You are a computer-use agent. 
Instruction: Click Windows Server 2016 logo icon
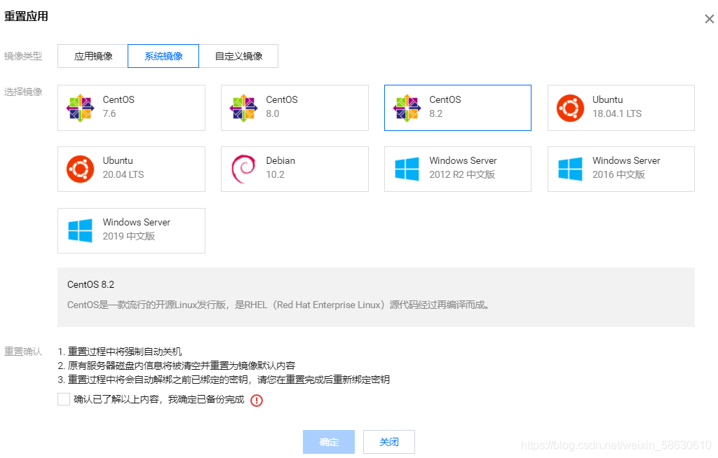tap(570, 169)
